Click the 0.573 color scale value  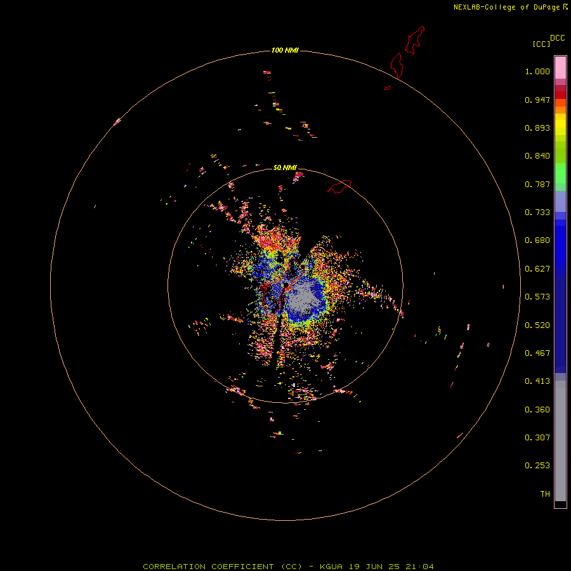coord(537,297)
